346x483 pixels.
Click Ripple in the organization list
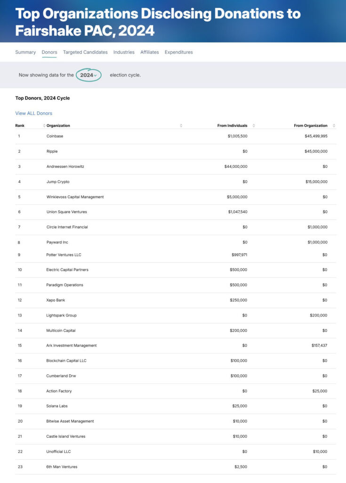click(x=52, y=151)
